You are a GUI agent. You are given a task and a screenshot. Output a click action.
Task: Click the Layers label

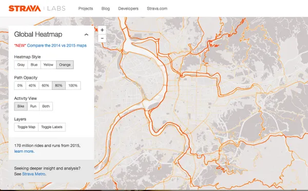(20, 119)
